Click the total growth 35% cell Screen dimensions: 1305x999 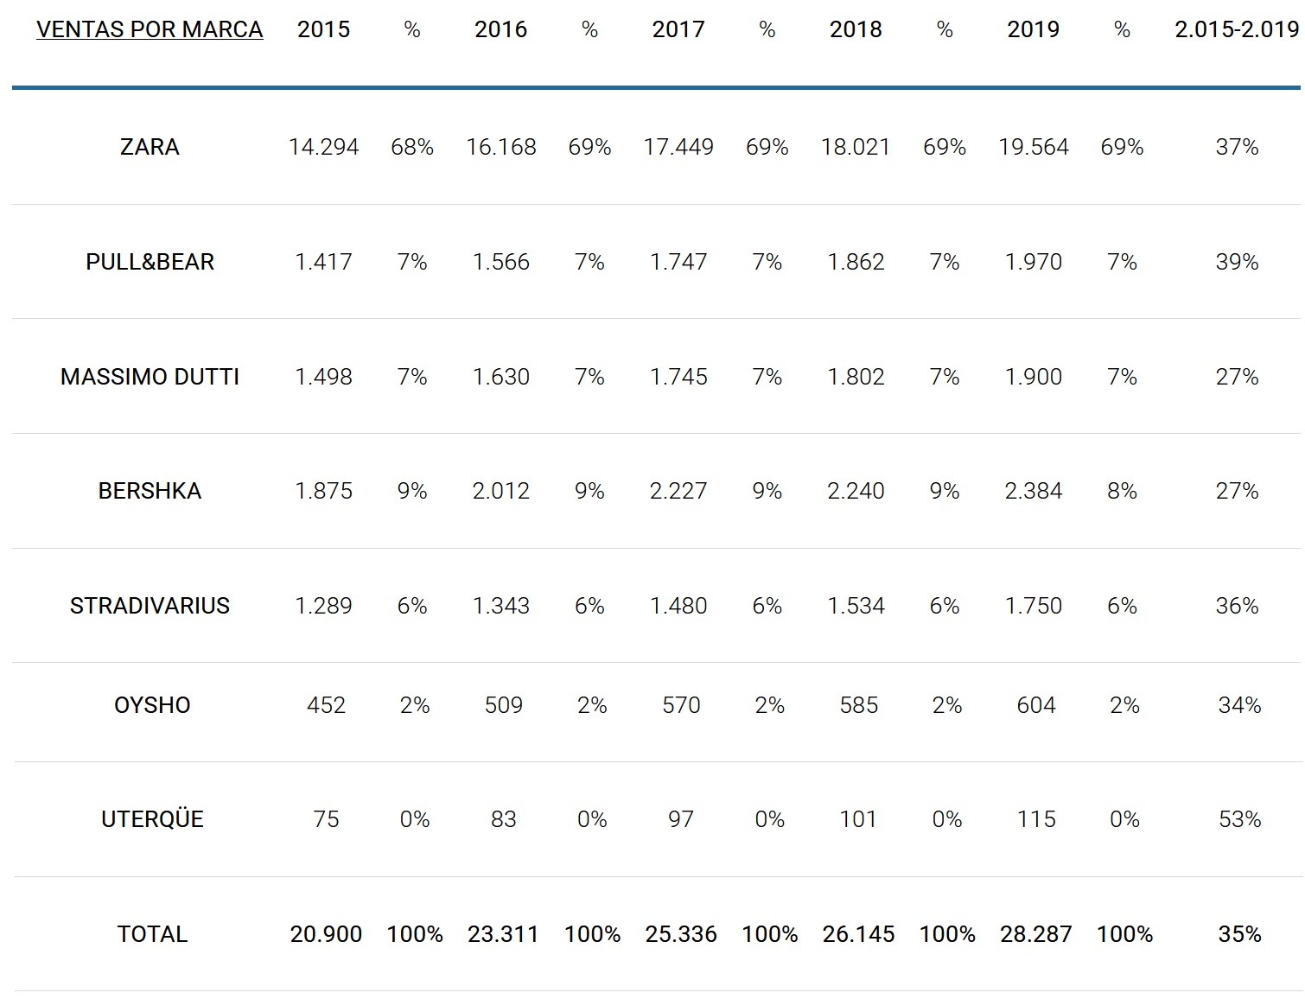coord(1239,934)
